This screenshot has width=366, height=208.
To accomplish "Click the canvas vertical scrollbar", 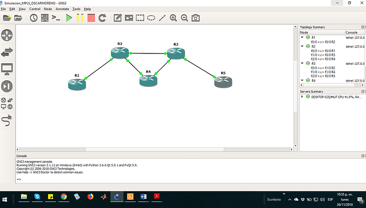I will 295,86.
